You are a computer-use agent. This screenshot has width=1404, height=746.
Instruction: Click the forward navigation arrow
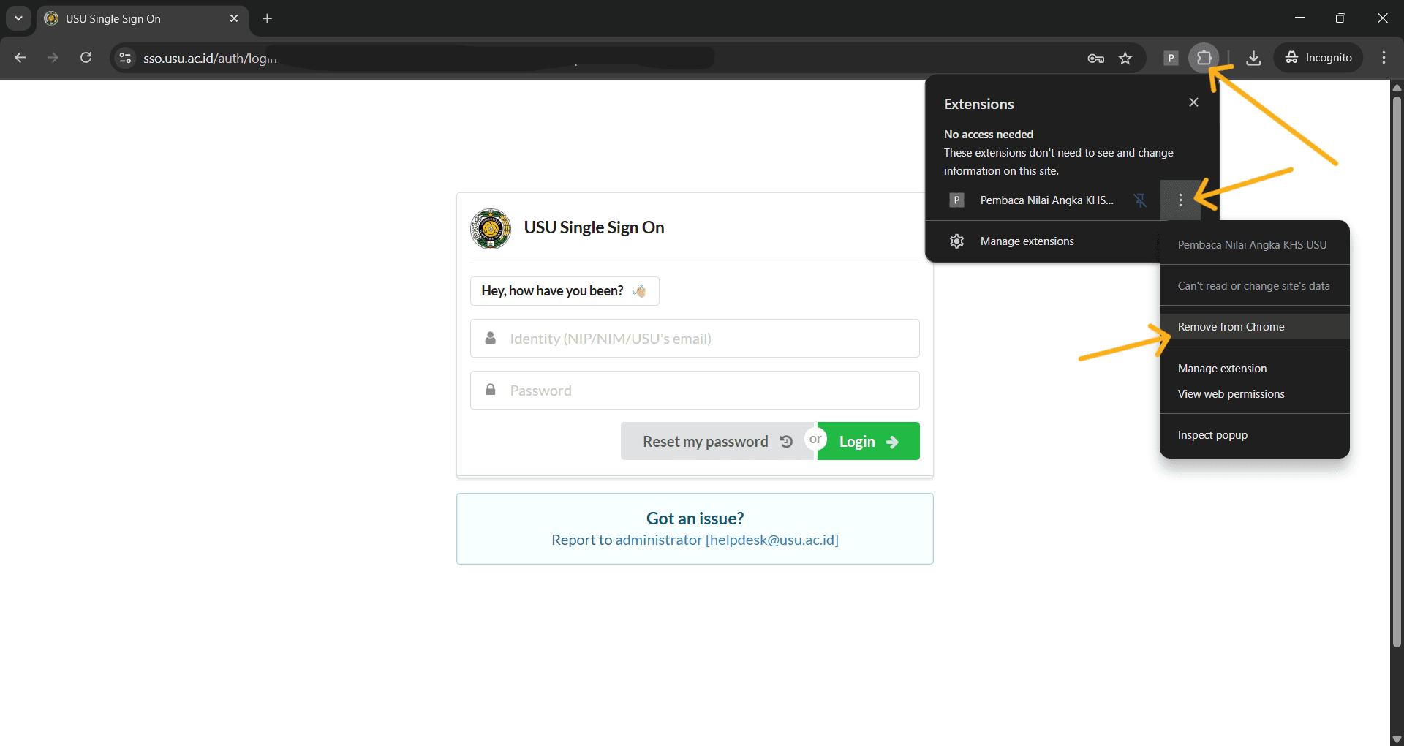pos(53,57)
